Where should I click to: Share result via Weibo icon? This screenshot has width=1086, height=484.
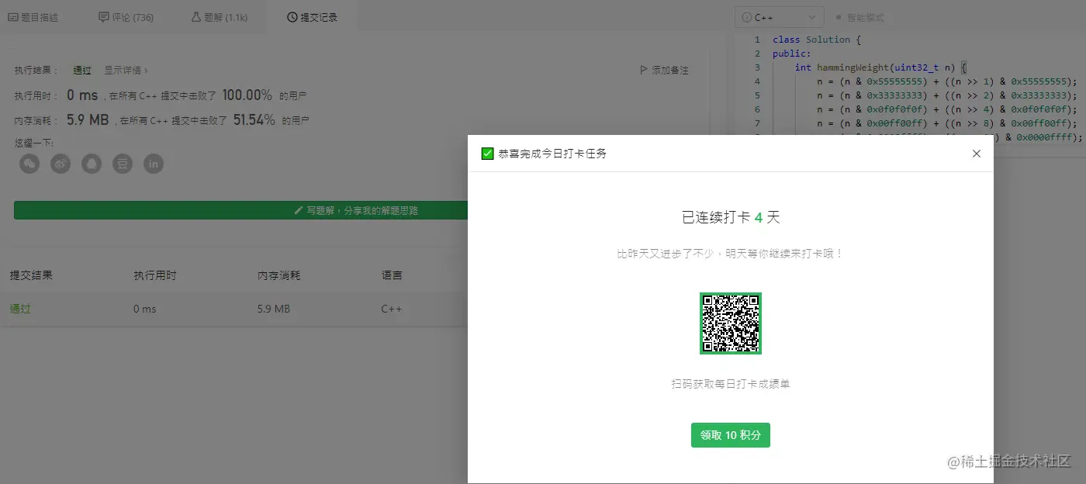[x=61, y=164]
